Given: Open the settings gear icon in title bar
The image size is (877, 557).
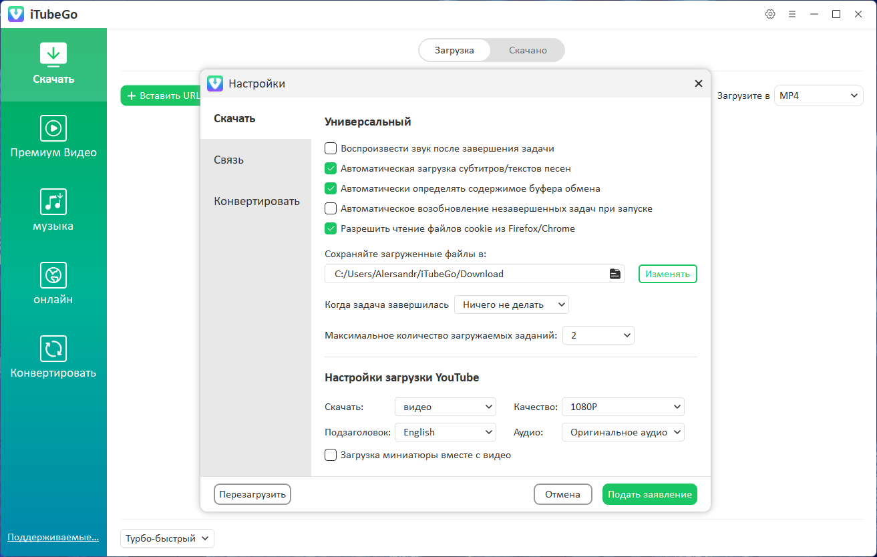Looking at the screenshot, I should [x=770, y=14].
